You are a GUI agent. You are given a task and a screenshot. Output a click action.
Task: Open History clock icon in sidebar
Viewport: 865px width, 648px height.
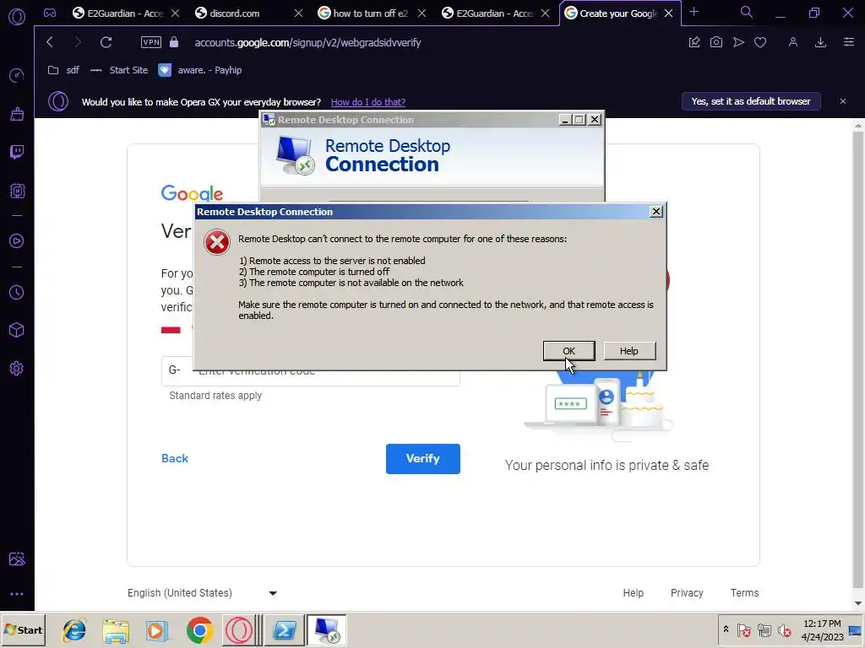tap(17, 292)
